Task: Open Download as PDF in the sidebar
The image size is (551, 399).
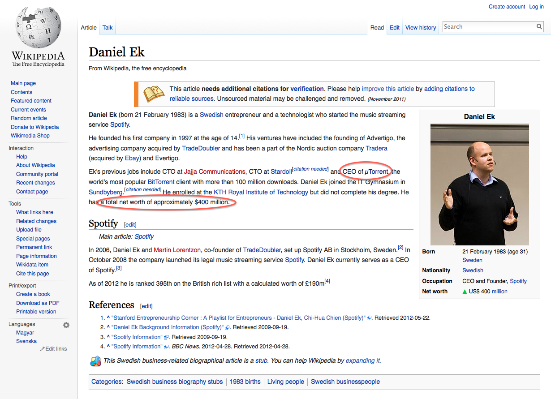Action: 38,303
